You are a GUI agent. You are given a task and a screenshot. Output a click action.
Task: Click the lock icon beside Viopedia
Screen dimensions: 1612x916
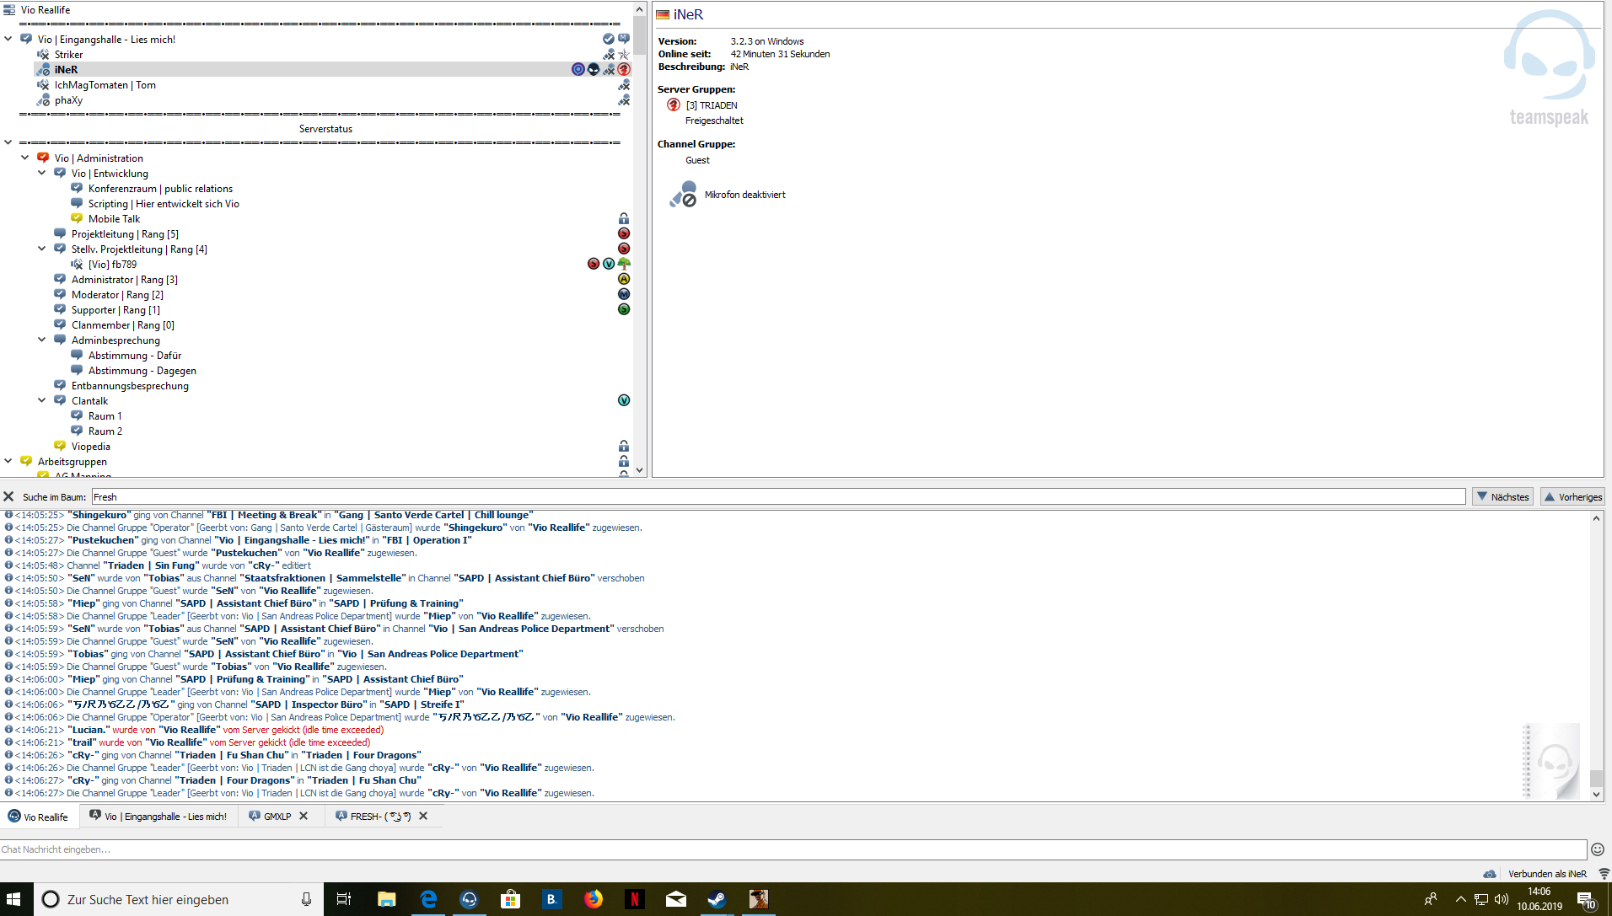pos(624,447)
